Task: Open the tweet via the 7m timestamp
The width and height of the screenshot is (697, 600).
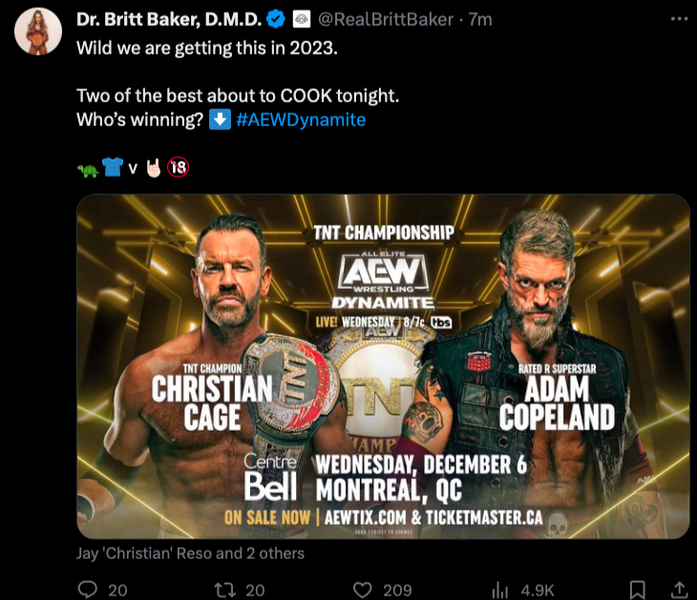Action: coord(480,20)
